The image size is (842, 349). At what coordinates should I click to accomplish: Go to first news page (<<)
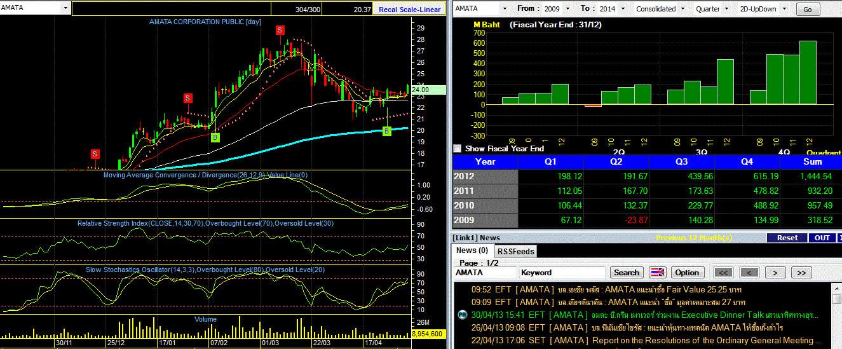(723, 272)
